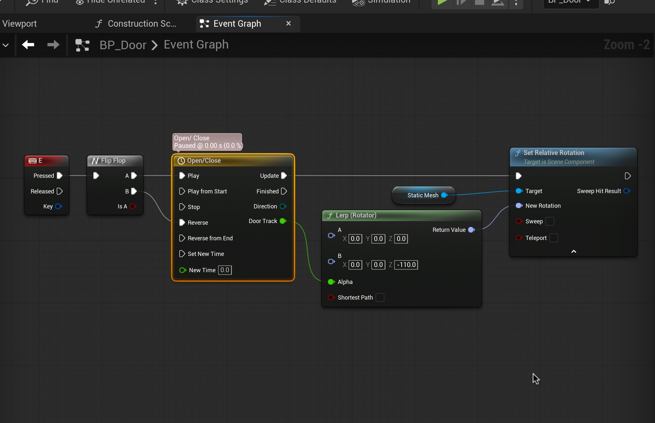
Task: Click the Static Mesh blue output pin
Action: coord(444,195)
